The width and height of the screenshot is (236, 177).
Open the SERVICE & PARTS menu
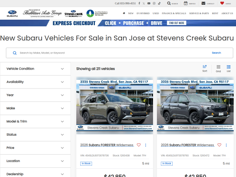[x=199, y=13]
